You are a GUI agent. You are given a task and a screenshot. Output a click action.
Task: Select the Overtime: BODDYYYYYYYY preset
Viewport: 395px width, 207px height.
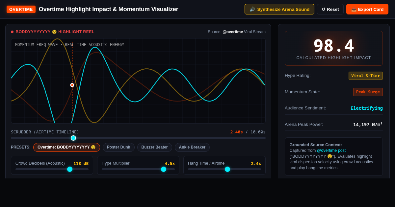tap(66, 147)
